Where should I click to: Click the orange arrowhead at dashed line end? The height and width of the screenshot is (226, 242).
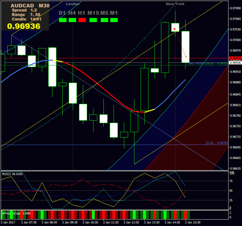pos(186,57)
